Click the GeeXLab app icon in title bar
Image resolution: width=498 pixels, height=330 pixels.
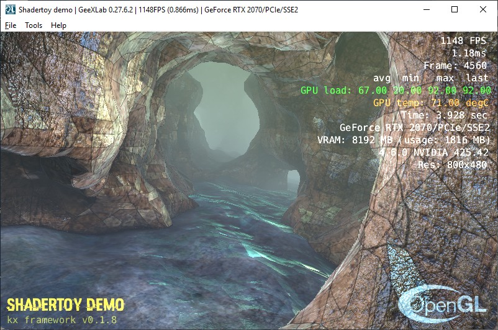click(x=10, y=9)
